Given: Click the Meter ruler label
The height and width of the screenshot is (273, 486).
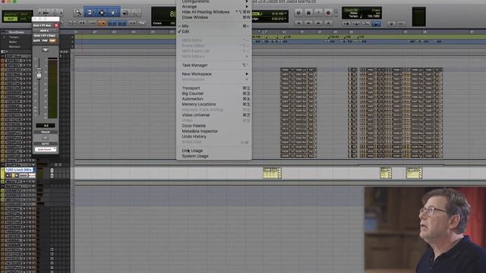Looking at the screenshot, I should 13,42.
